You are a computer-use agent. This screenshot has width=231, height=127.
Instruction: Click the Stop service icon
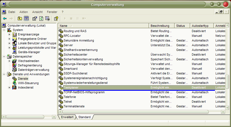point(71,19)
